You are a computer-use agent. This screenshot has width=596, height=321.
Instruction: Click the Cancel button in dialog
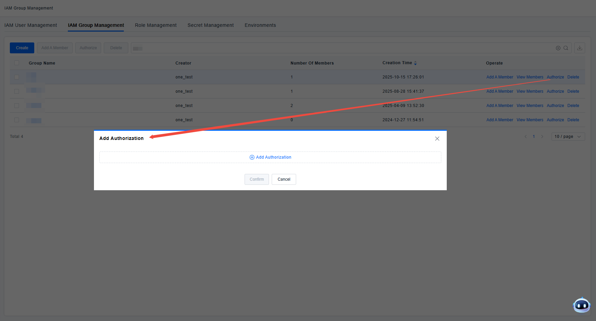[x=284, y=179]
